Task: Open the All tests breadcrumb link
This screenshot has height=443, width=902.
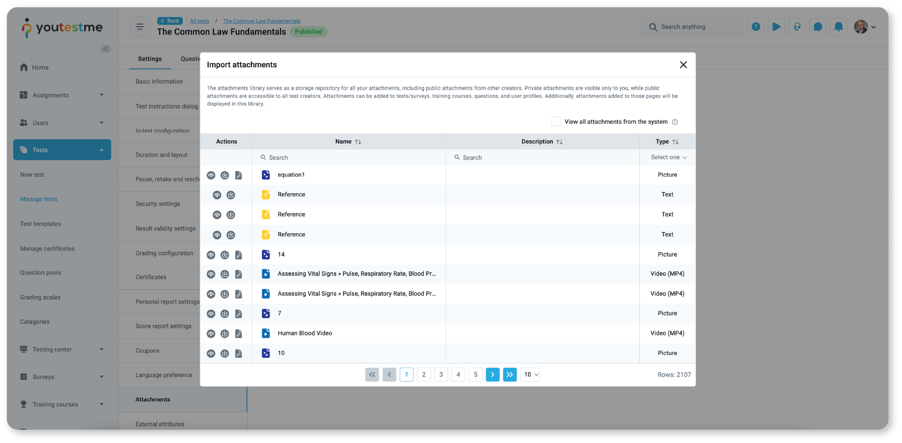Action: click(200, 21)
